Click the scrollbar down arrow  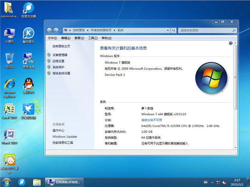235,148
